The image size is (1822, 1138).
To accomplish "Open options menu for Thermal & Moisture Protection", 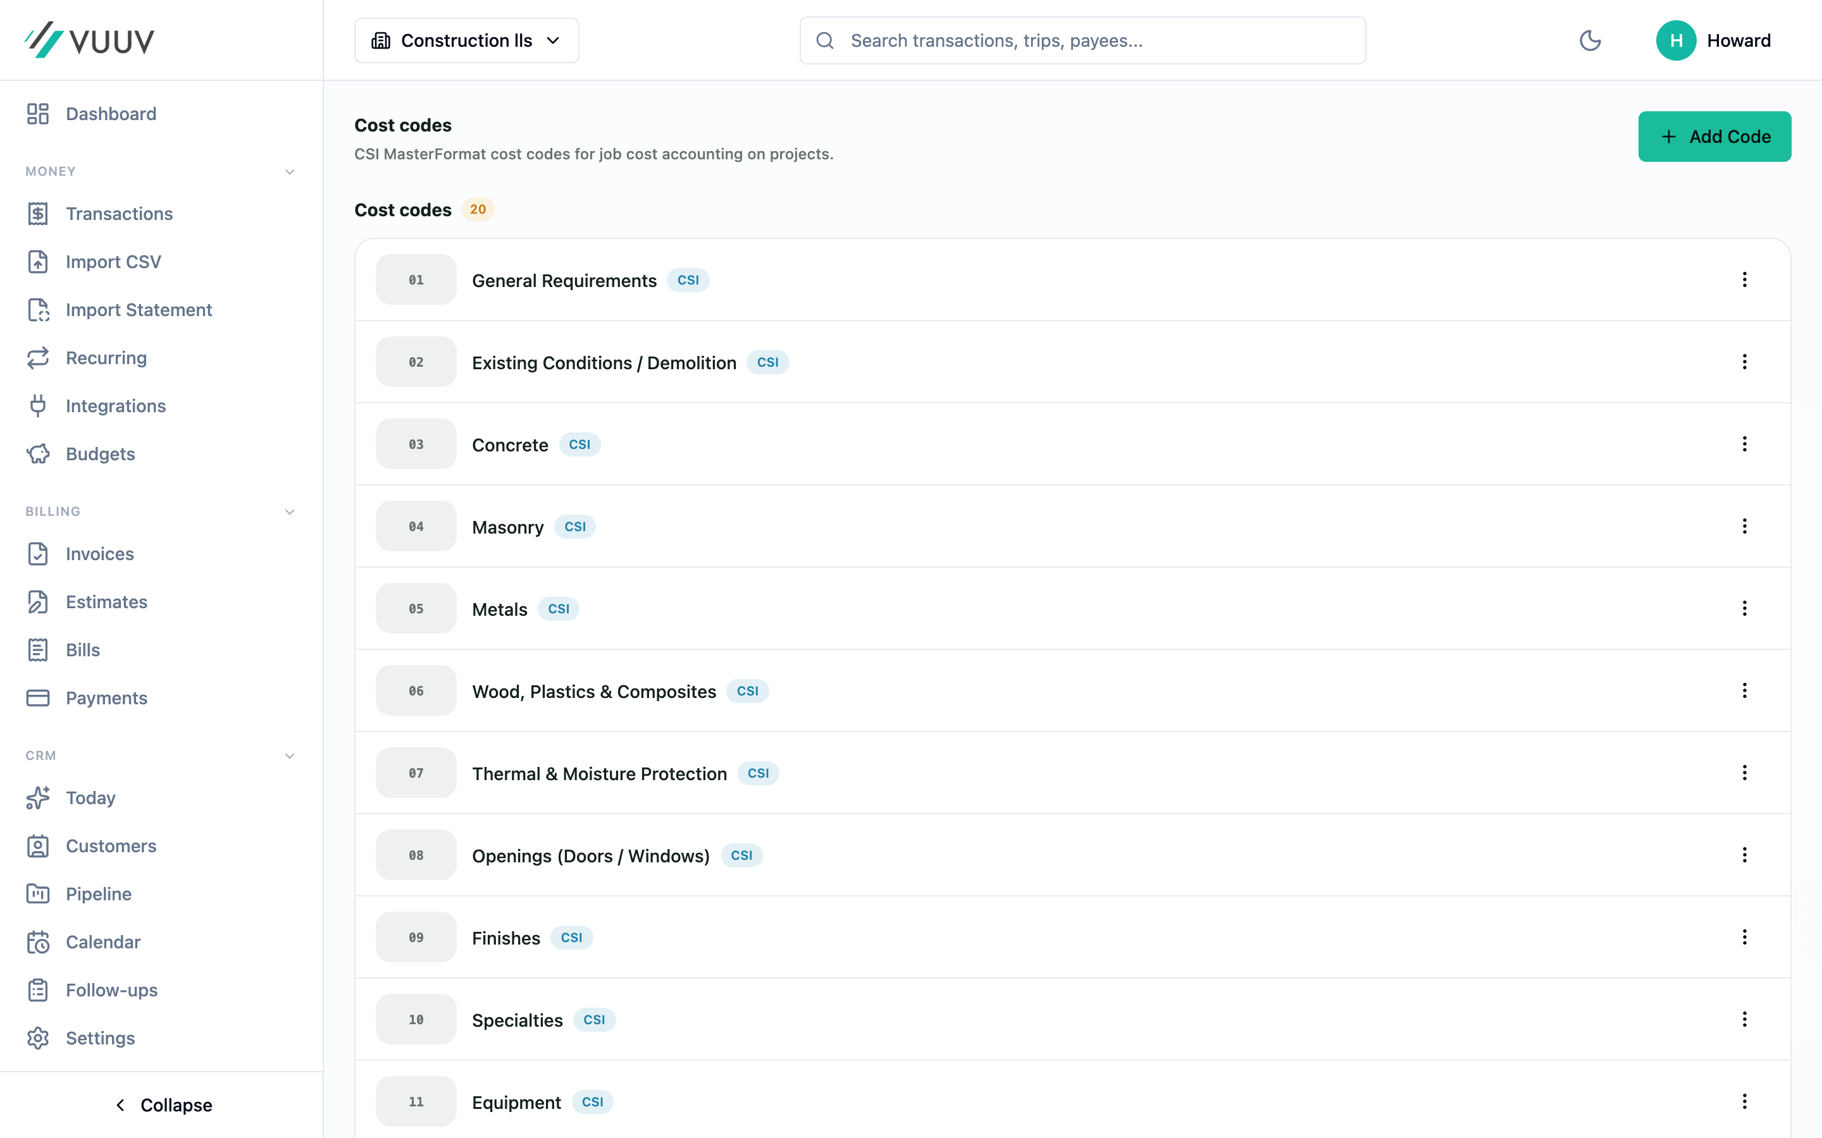I will point(1744,773).
